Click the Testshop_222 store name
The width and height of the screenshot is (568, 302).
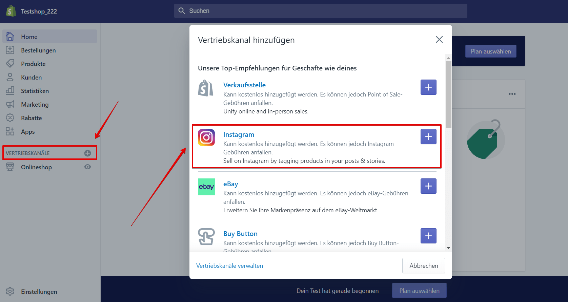[x=39, y=11]
